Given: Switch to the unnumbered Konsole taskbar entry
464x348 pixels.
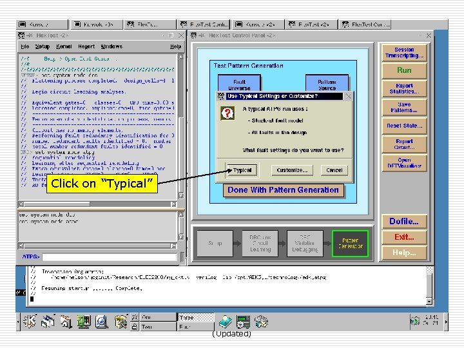Looking at the screenshot, I should pos(43,24).
